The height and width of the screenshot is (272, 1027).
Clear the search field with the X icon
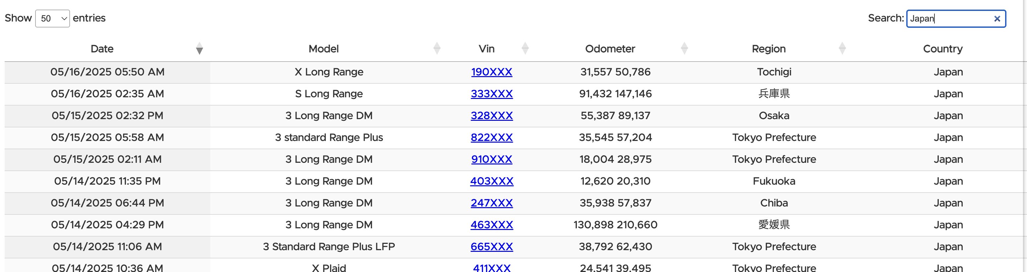pos(997,19)
